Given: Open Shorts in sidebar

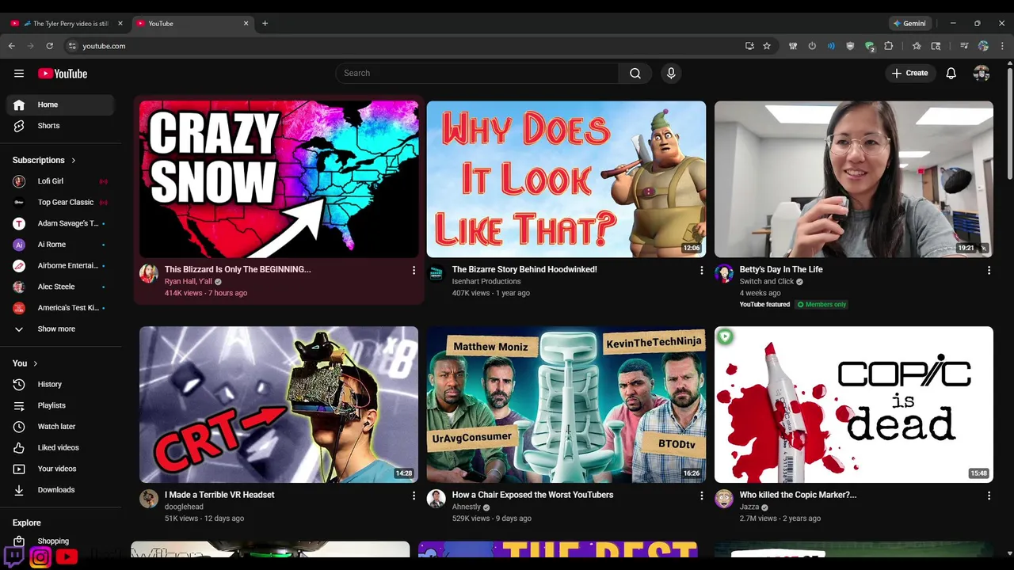Looking at the screenshot, I should (60, 126).
